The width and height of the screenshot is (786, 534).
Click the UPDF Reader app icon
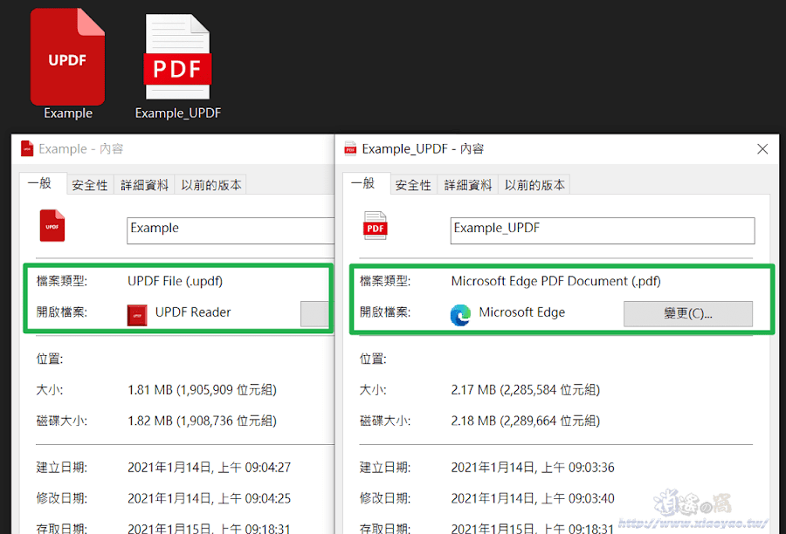[137, 315]
